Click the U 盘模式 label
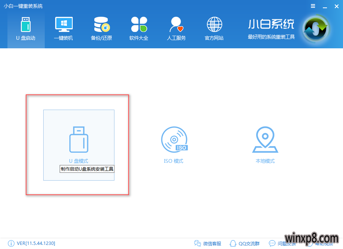This screenshot has height=249, width=343. [x=79, y=161]
